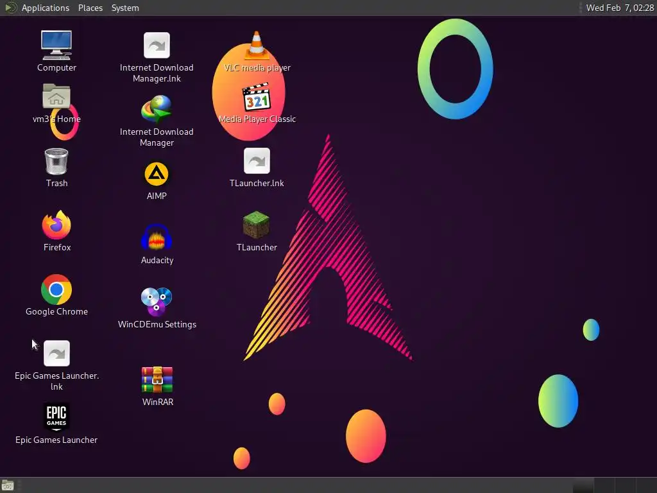Open the WinCDEmu Settings discs icon
Screen dimensions: 657x493
click(x=157, y=302)
